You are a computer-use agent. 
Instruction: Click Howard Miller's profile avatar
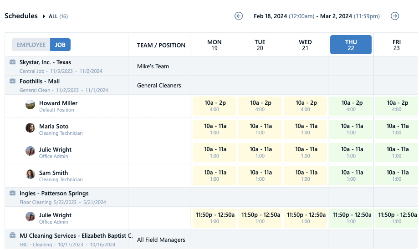31,105
